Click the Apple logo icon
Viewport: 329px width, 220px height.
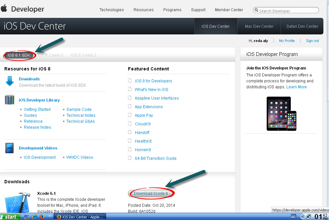click(4, 9)
